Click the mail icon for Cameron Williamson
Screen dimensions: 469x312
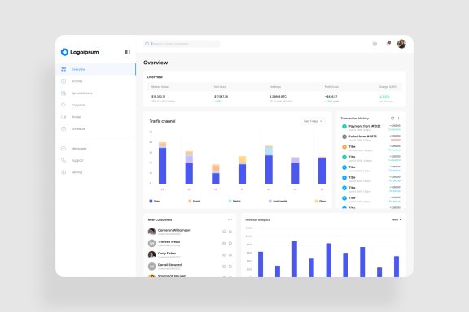(x=224, y=232)
